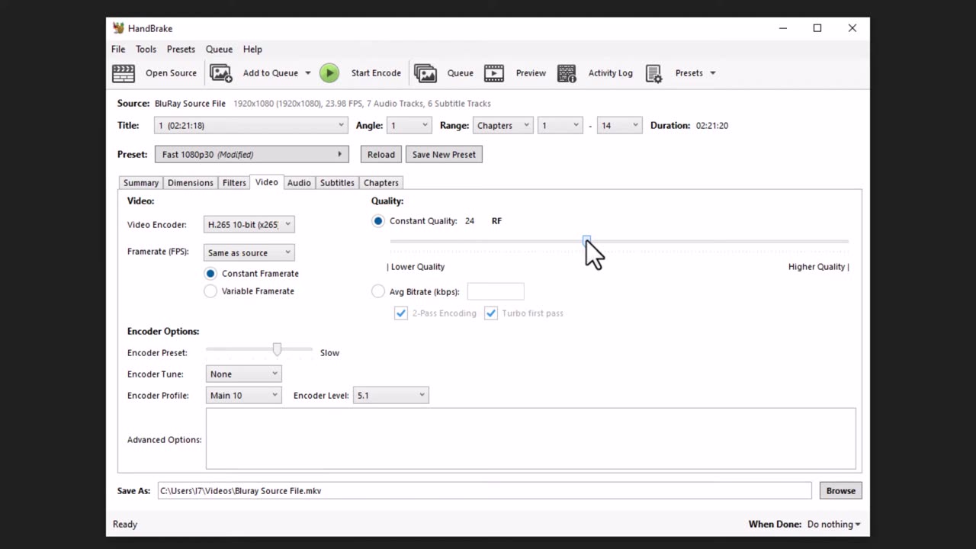976x549 pixels.
Task: Open the end chapter dropdown showing 14
Action: click(619, 126)
